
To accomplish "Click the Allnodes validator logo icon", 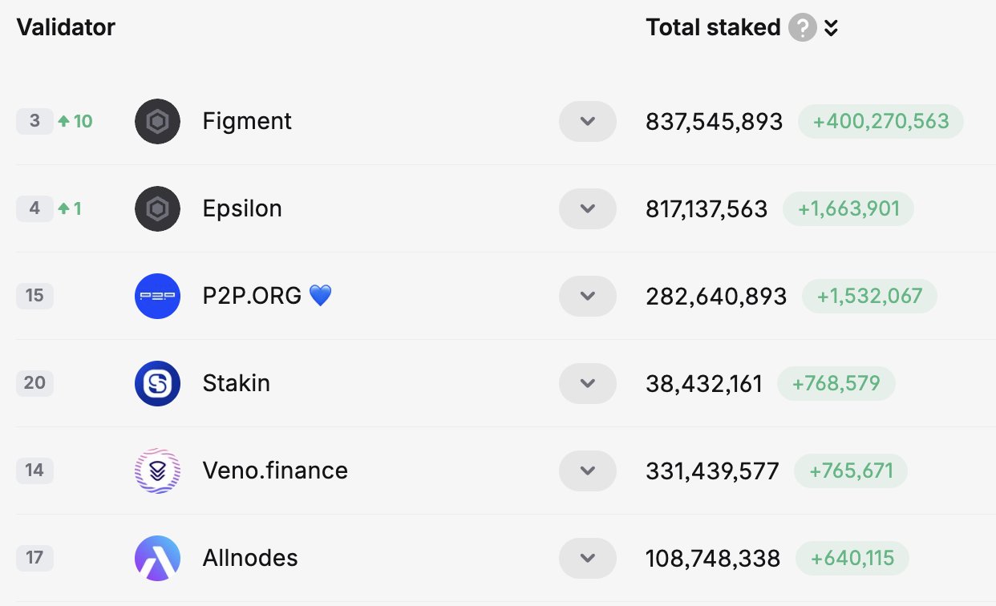I will pyautogui.click(x=157, y=558).
